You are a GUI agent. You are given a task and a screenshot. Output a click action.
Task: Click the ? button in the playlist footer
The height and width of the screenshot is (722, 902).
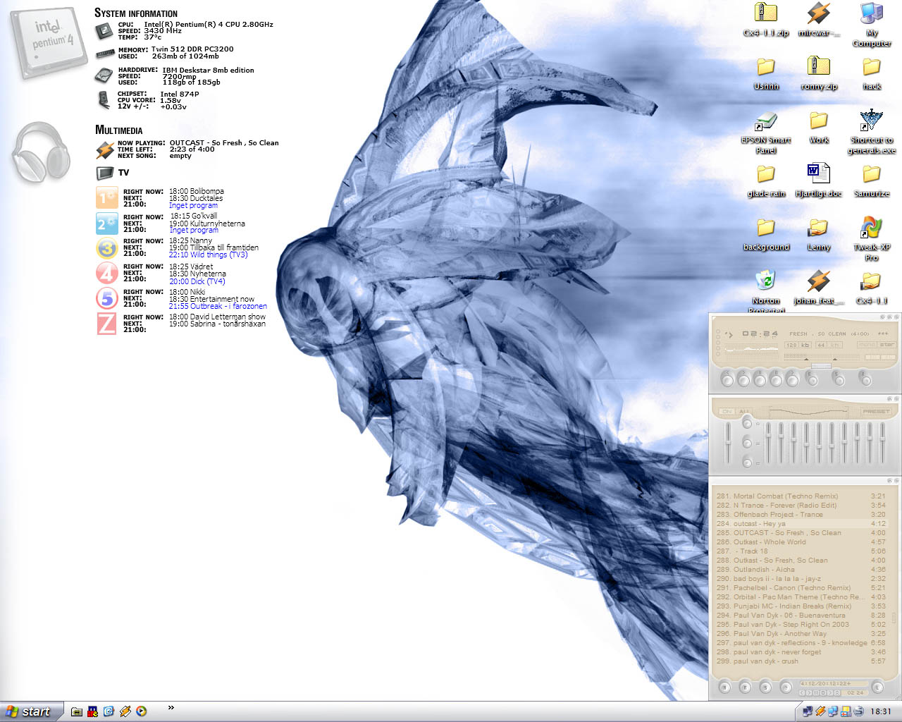pyautogui.click(x=786, y=687)
